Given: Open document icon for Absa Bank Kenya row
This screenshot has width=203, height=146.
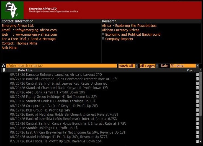Looking at the screenshot, I should pyautogui.click(x=197, y=92).
